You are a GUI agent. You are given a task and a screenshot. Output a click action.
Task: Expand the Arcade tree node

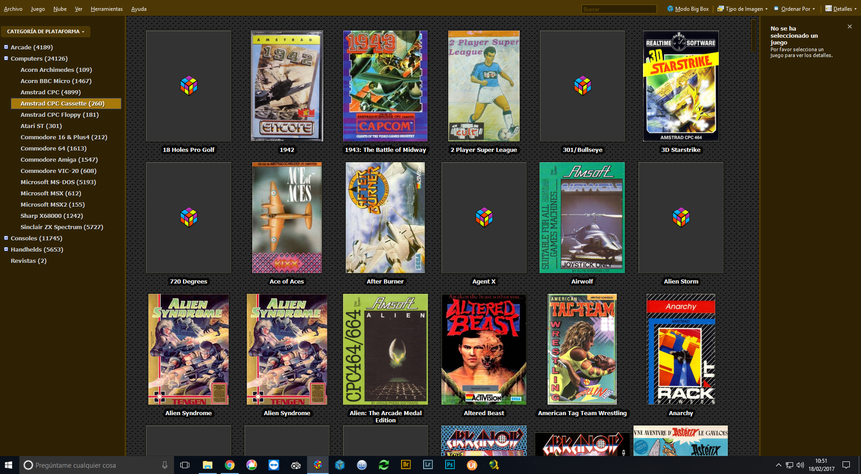[x=6, y=47]
